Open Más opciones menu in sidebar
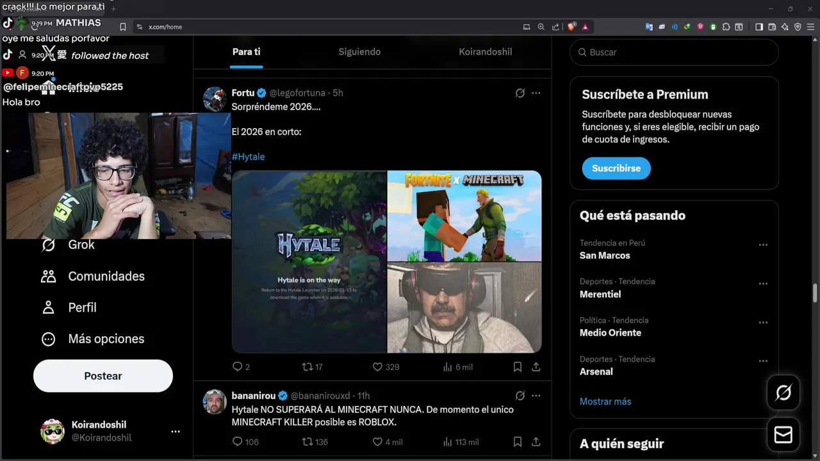 [x=93, y=339]
